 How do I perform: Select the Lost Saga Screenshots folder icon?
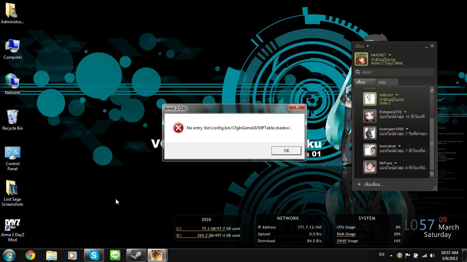12,193
